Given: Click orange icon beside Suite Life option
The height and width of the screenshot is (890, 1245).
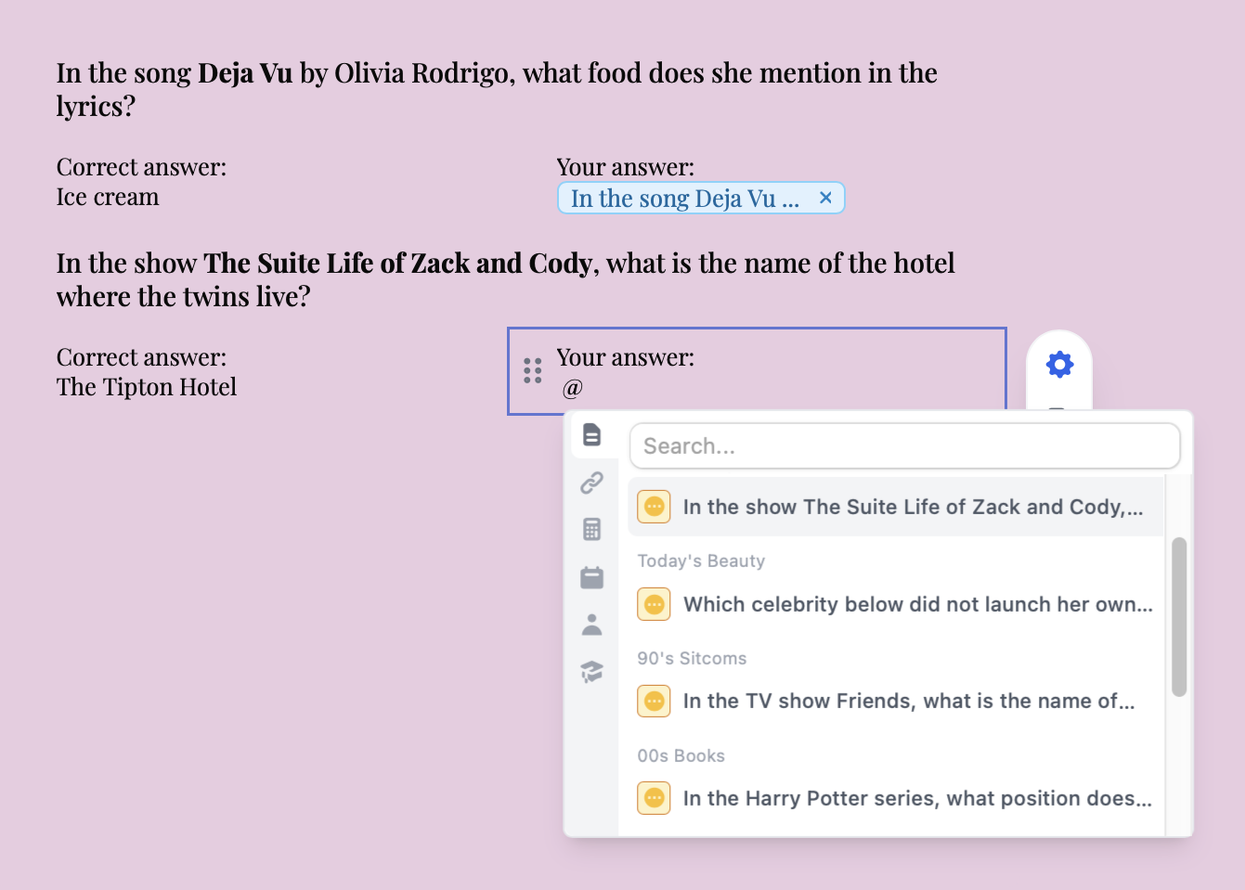Looking at the screenshot, I should [654, 507].
